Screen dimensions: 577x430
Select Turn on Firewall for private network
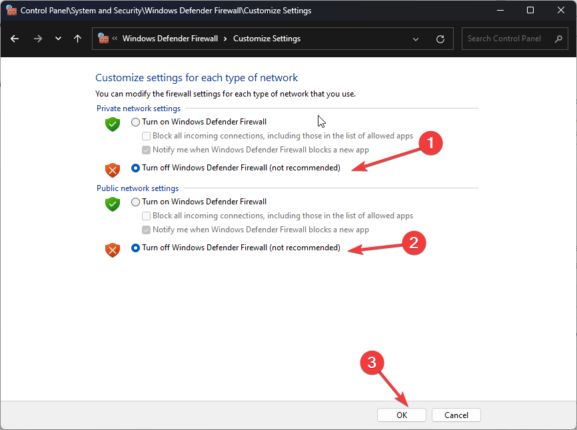tap(135, 122)
